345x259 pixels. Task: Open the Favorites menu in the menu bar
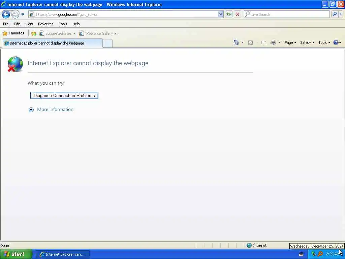click(x=45, y=24)
